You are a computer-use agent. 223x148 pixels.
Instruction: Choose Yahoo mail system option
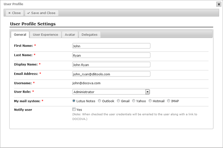(x=134, y=101)
